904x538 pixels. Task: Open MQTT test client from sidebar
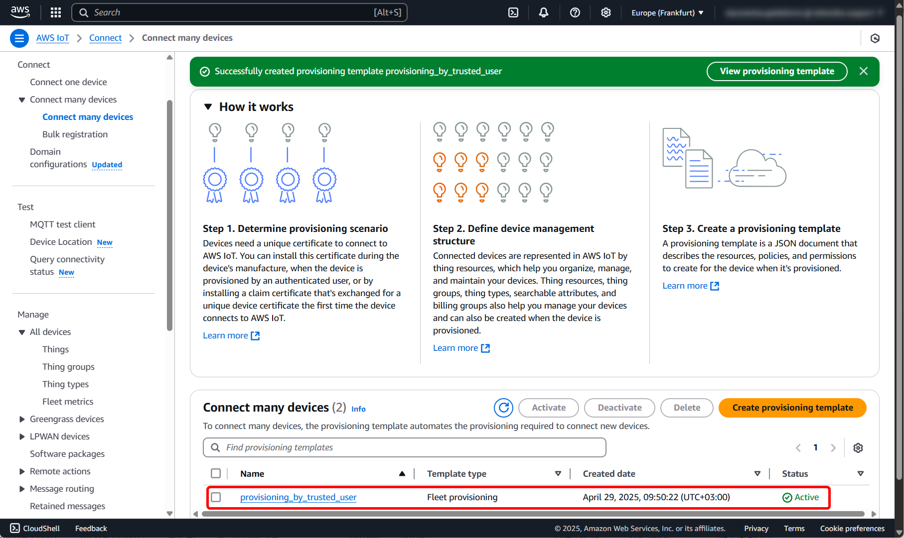(62, 224)
